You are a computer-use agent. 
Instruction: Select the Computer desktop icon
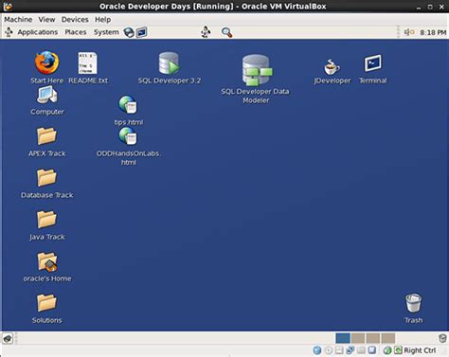pyautogui.click(x=47, y=95)
